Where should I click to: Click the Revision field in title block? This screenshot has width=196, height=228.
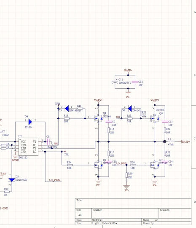[x=175, y=213]
